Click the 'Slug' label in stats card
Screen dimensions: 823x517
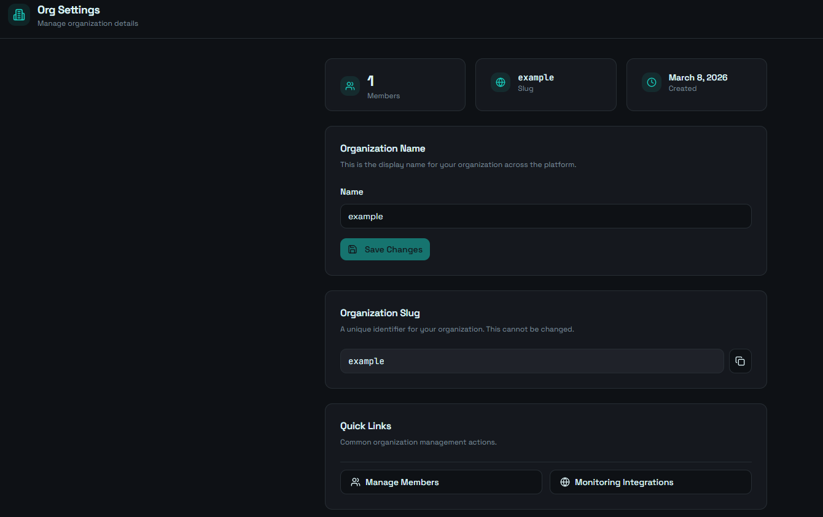(526, 88)
